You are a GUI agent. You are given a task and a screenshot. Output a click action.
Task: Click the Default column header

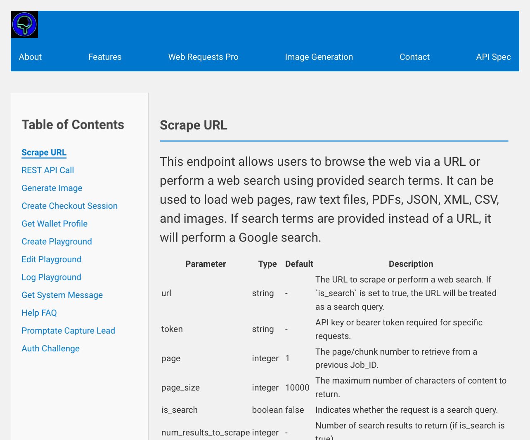[299, 264]
